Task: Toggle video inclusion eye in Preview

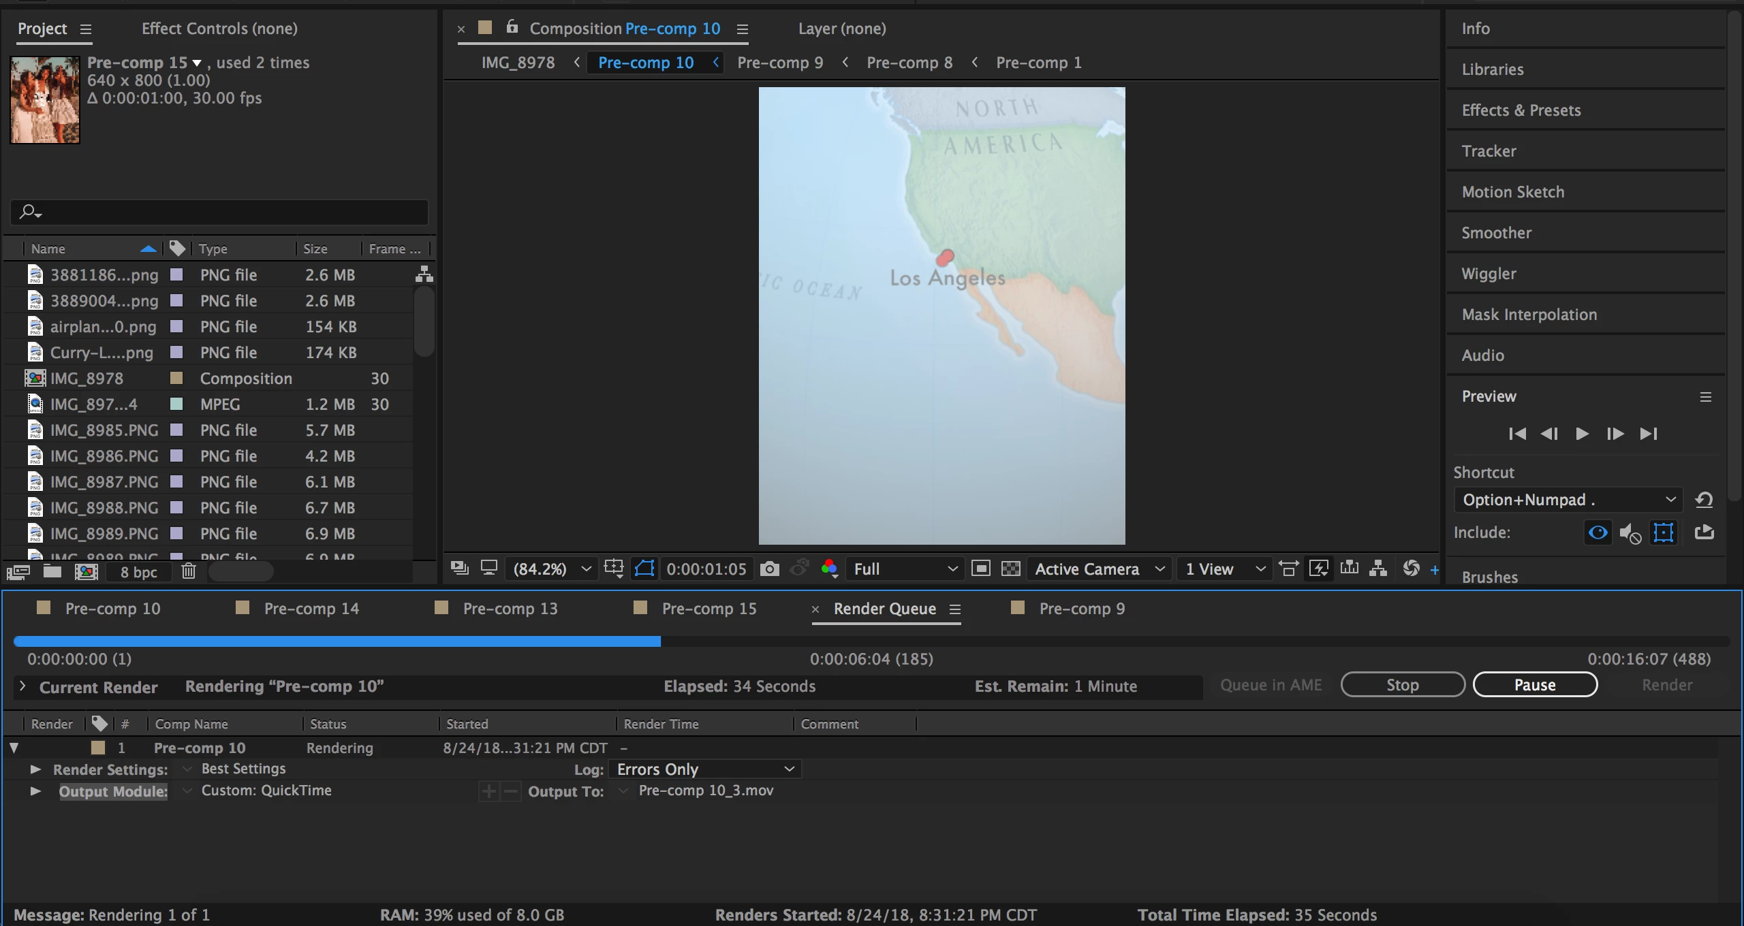Action: coord(1598,532)
